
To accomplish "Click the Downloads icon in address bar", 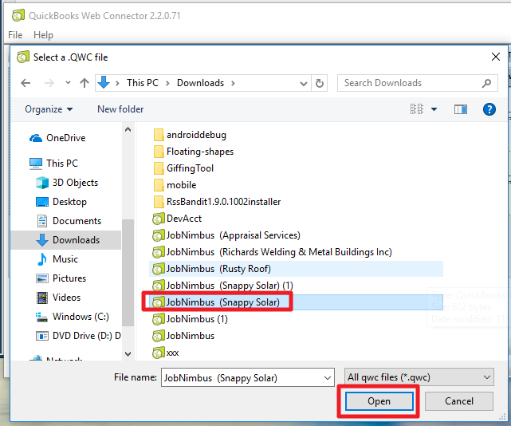I will tap(104, 82).
